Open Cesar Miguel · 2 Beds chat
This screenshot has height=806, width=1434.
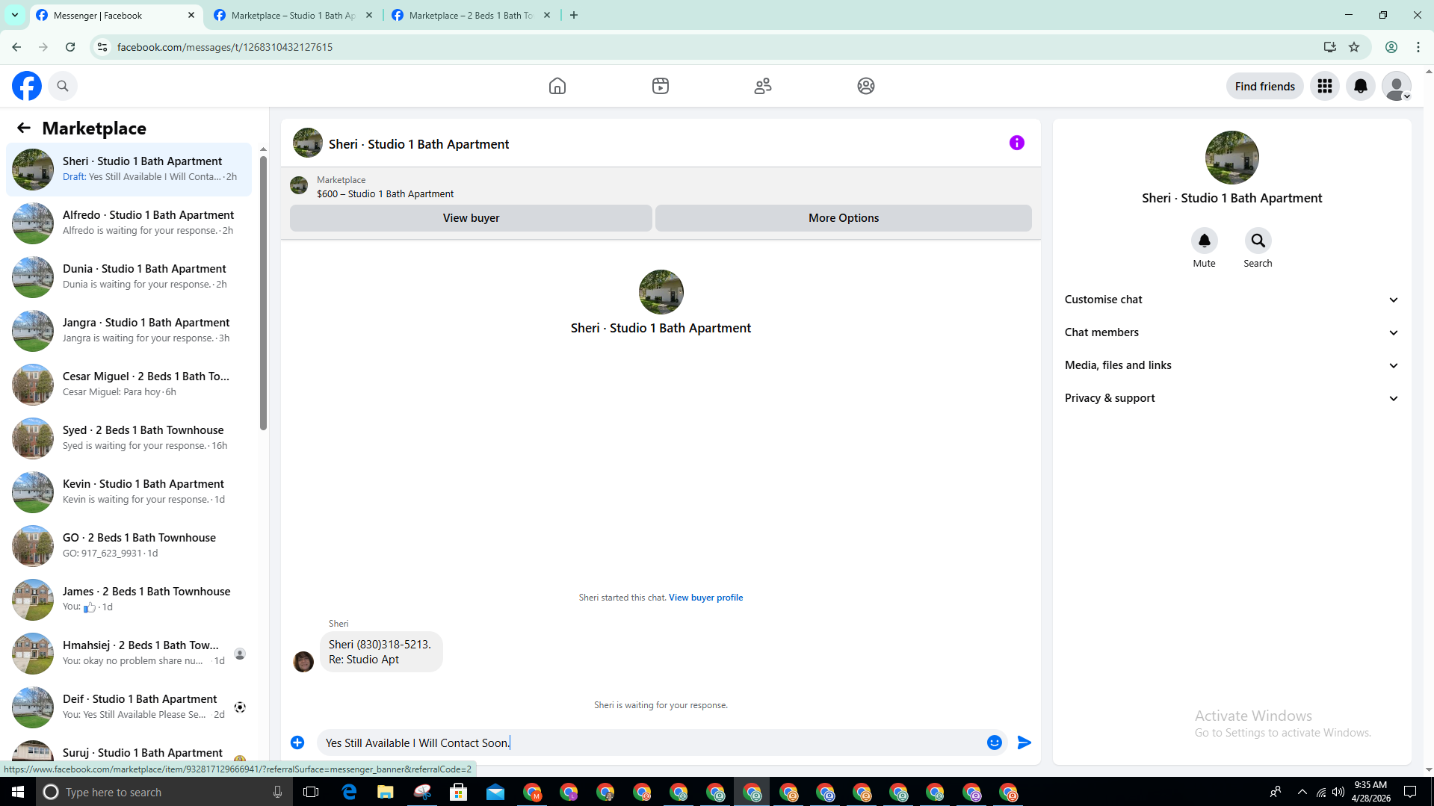click(x=129, y=384)
